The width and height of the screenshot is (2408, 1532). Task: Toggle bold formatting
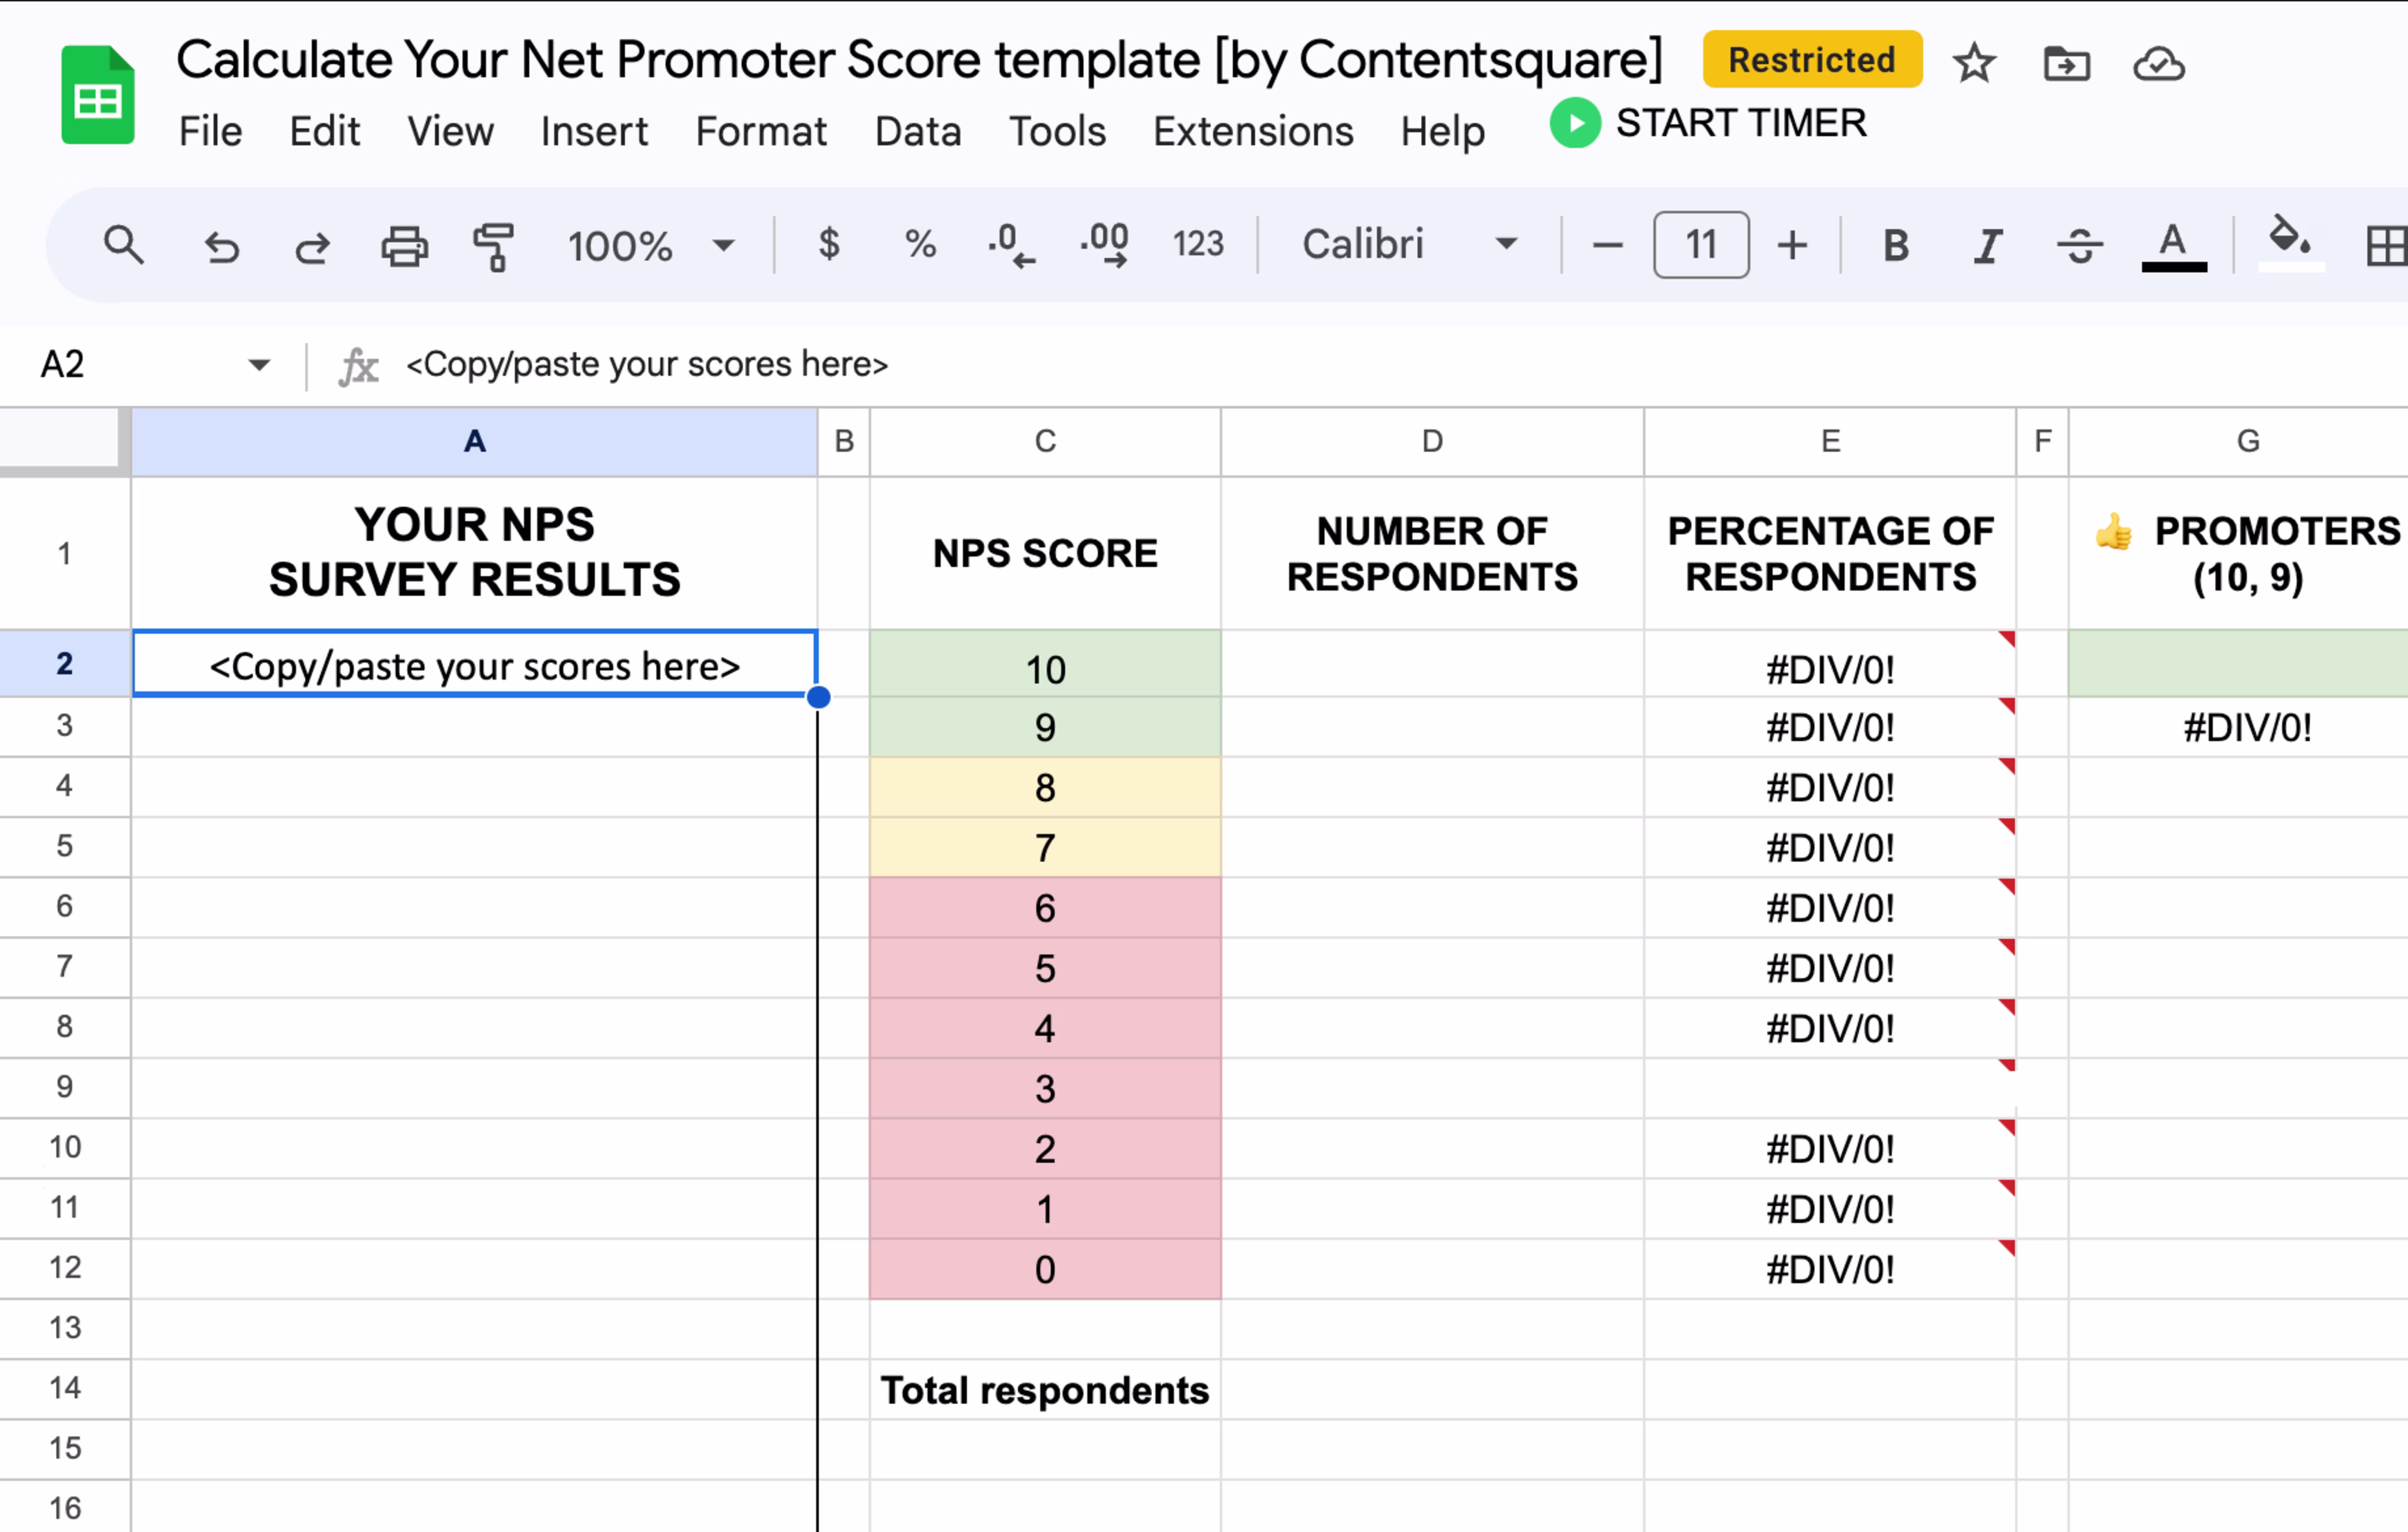1895,245
